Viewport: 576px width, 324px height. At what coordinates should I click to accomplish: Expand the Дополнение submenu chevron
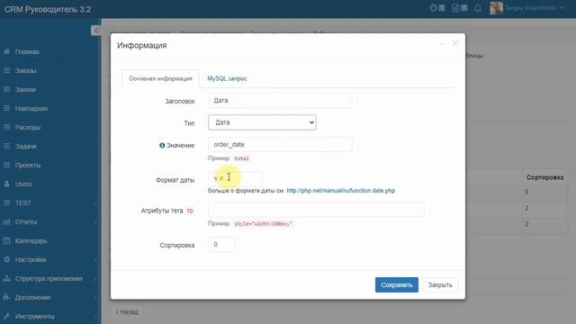95,298
